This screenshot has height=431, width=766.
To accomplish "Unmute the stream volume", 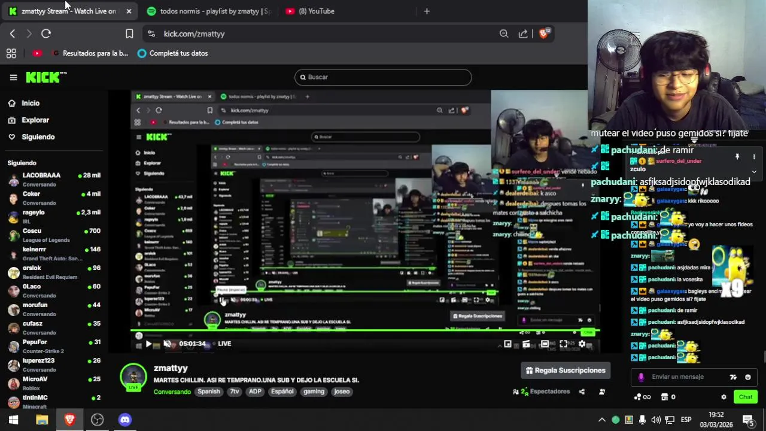I will coord(167,344).
